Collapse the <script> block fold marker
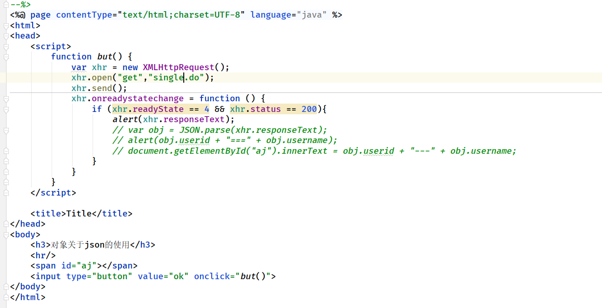 pyautogui.click(x=6, y=47)
